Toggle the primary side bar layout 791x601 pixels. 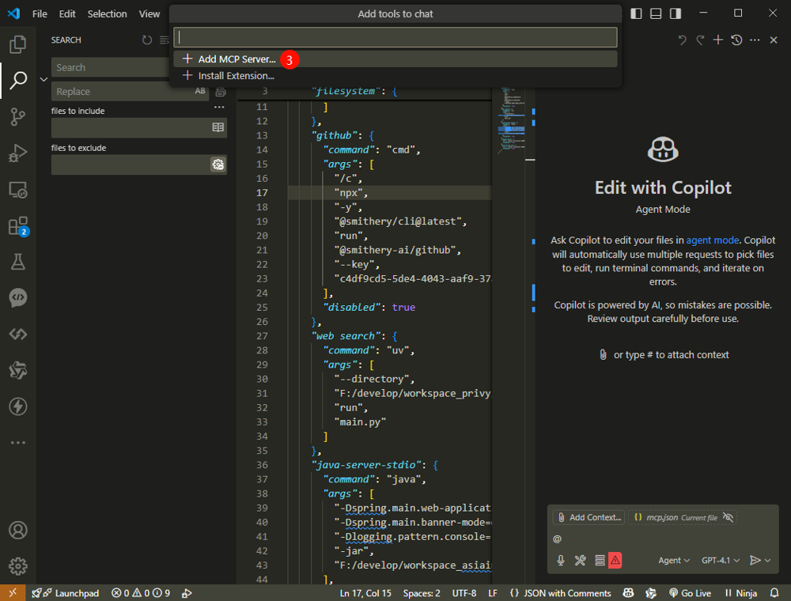[x=637, y=13]
